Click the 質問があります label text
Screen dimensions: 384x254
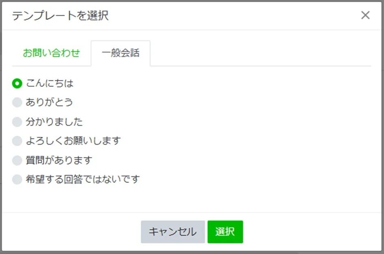pyautogui.click(x=59, y=160)
